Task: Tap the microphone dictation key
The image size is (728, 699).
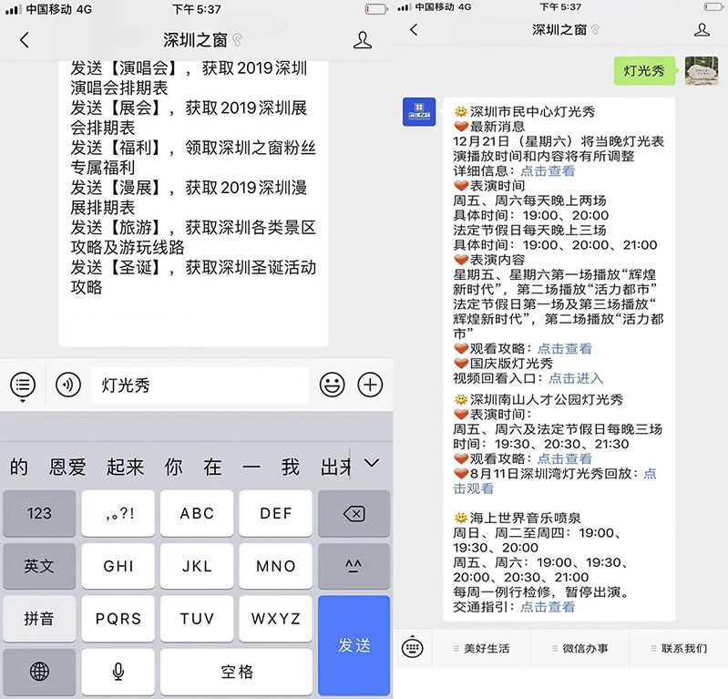Action: pos(118,672)
